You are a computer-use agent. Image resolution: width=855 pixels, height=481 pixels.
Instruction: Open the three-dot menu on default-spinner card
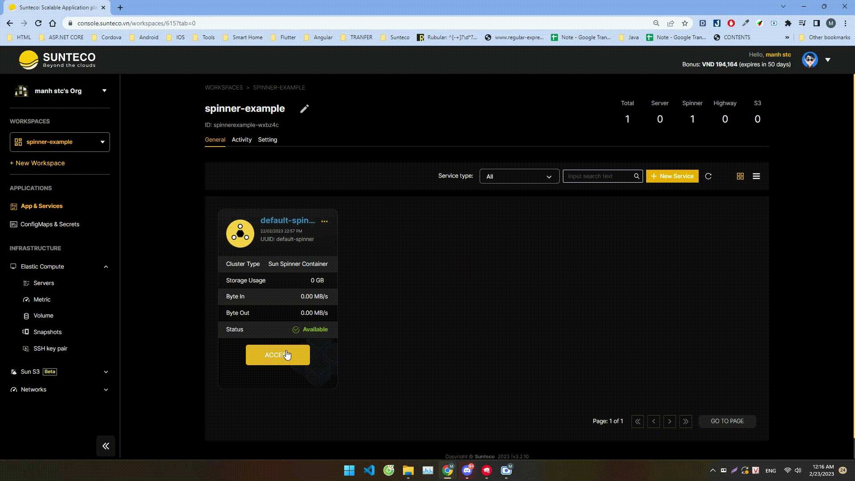(325, 221)
